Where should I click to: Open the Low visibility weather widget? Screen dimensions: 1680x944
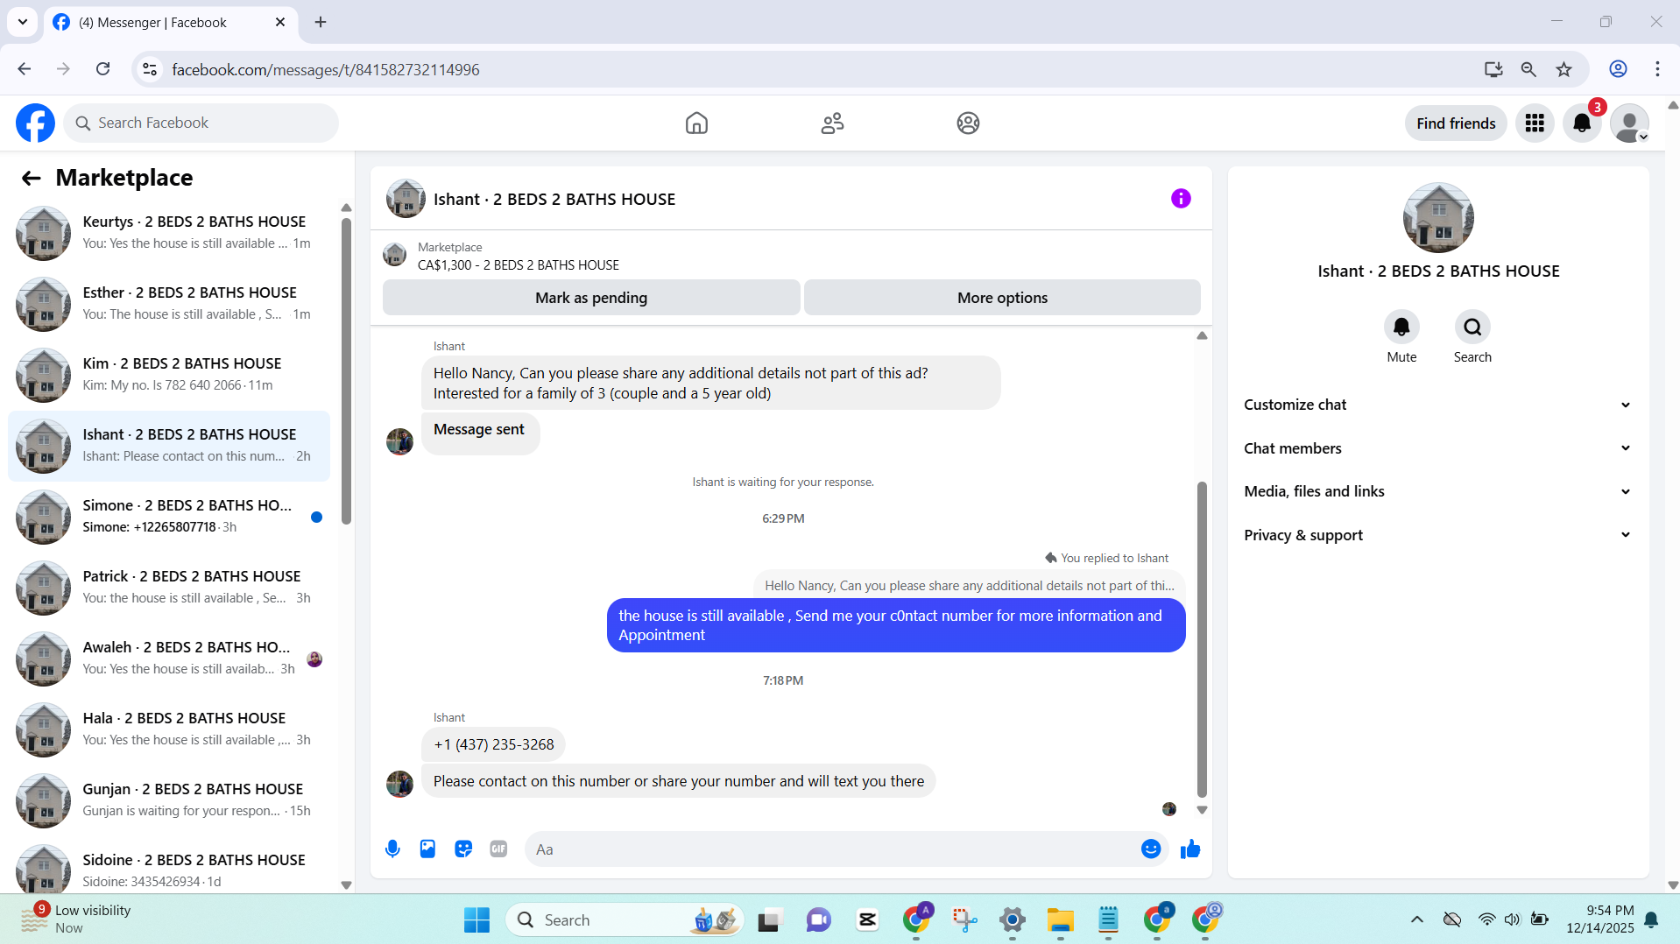77,919
